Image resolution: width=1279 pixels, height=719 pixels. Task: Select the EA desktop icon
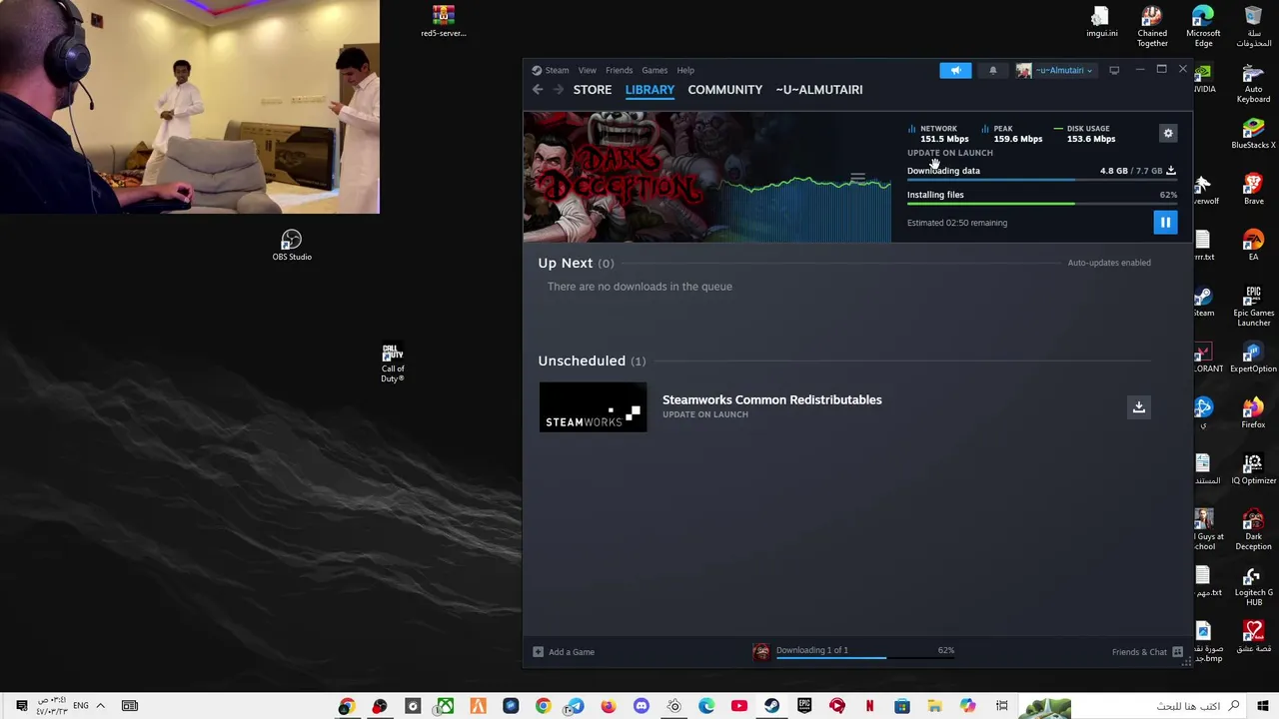[1253, 246]
